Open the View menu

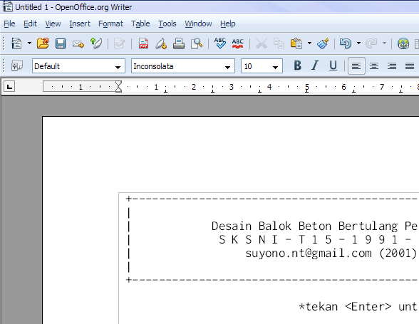tap(53, 23)
